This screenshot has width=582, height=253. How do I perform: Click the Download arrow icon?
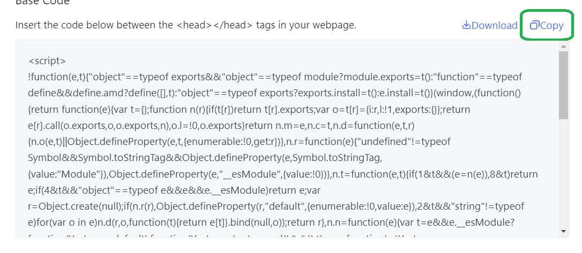tap(466, 25)
